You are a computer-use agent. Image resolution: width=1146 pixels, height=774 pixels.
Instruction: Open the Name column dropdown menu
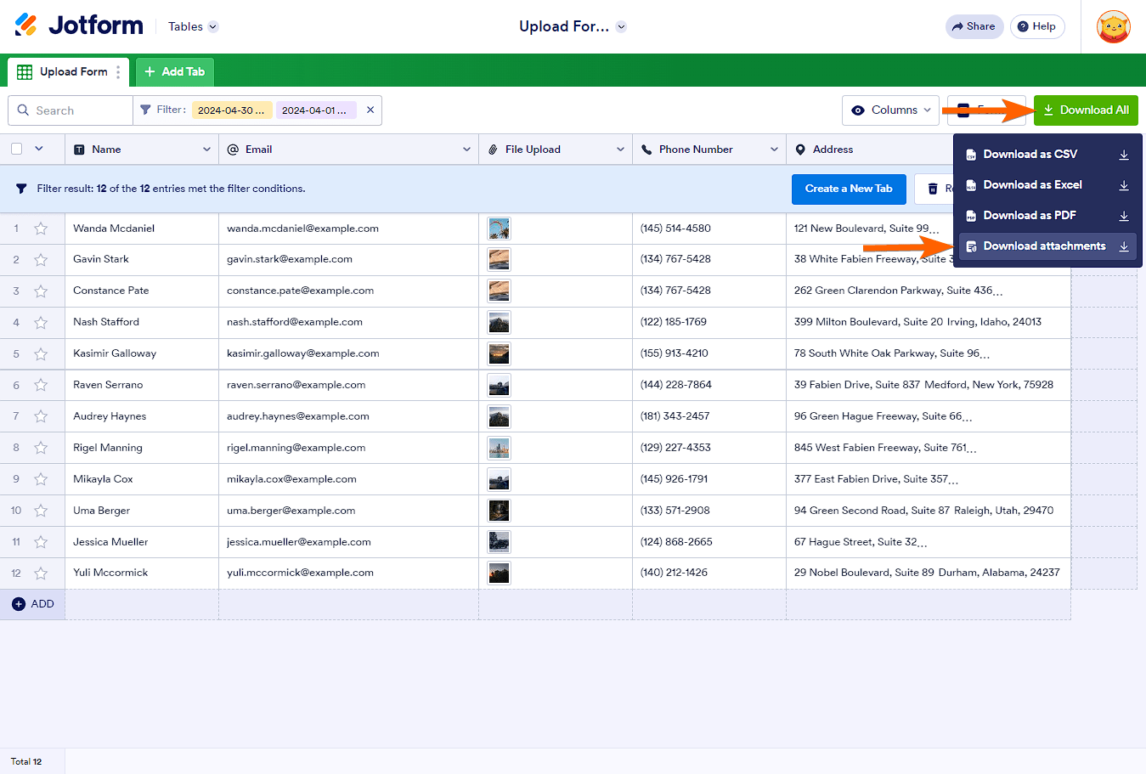[206, 150]
